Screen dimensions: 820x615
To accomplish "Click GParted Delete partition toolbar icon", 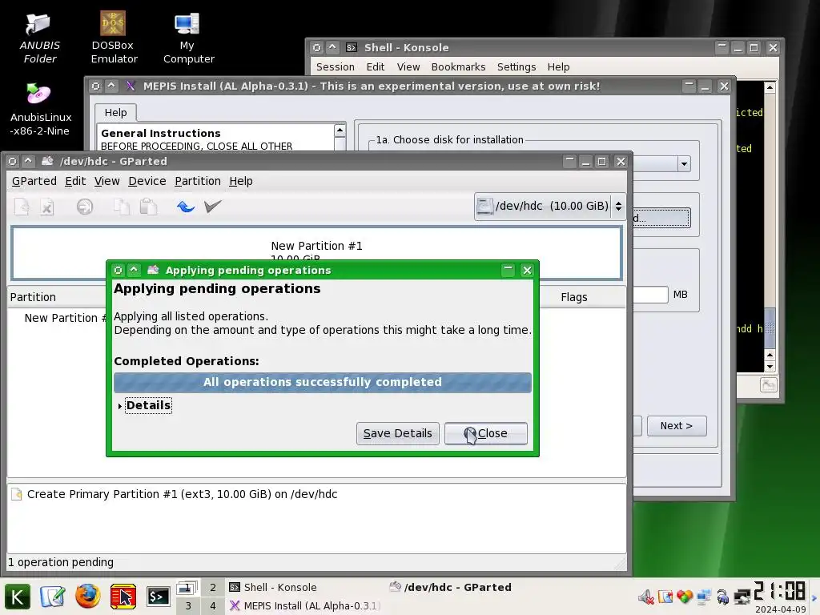I will [x=47, y=207].
